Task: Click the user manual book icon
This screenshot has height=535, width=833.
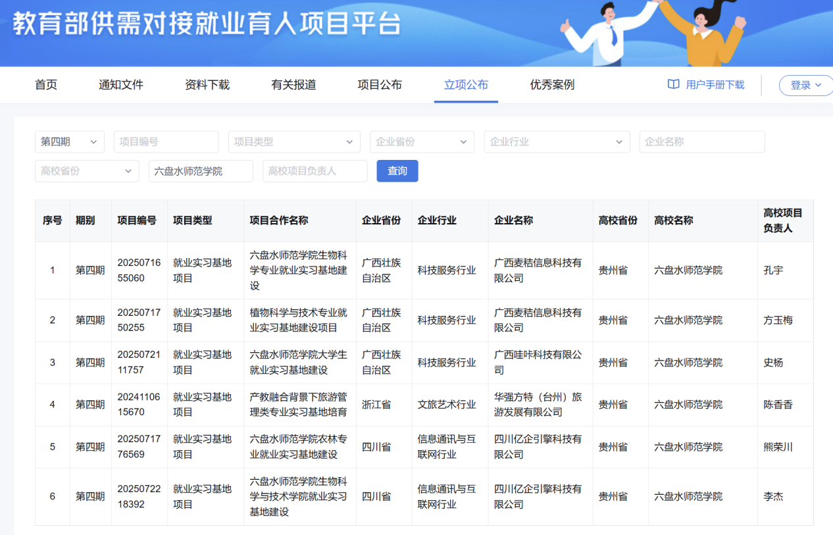Action: tap(673, 84)
